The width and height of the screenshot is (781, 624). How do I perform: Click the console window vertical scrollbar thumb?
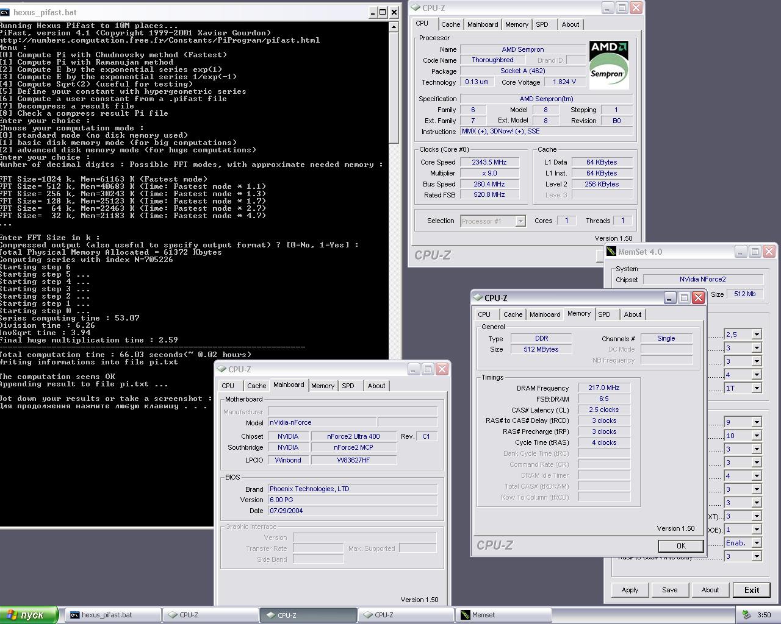click(394, 88)
